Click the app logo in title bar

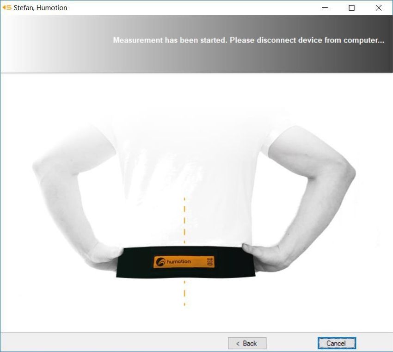(7, 8)
